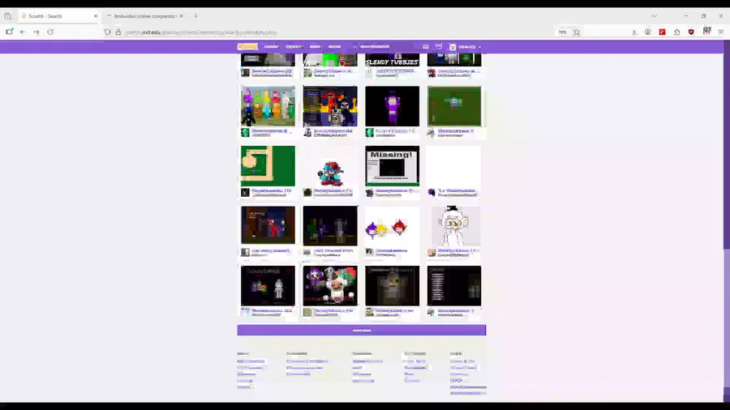Viewport: 730px width, 410px height.
Task: Click the user avatar in Scratch navbar
Action: (x=453, y=47)
